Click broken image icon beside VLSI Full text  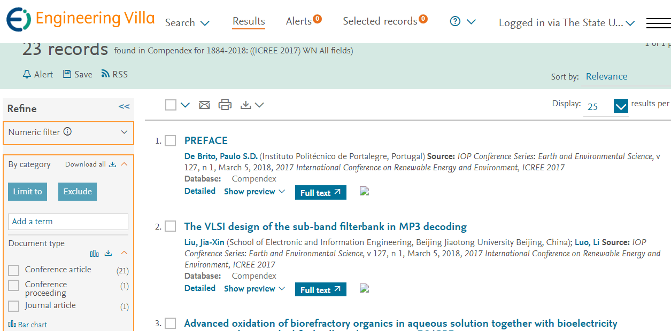(x=365, y=288)
